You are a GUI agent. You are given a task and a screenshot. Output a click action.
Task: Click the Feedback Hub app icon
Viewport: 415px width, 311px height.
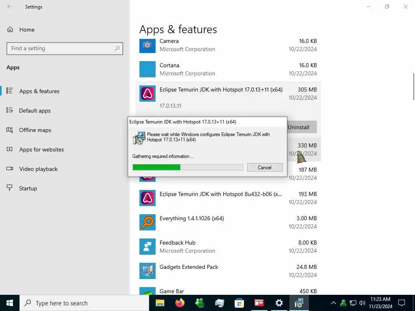point(148,247)
